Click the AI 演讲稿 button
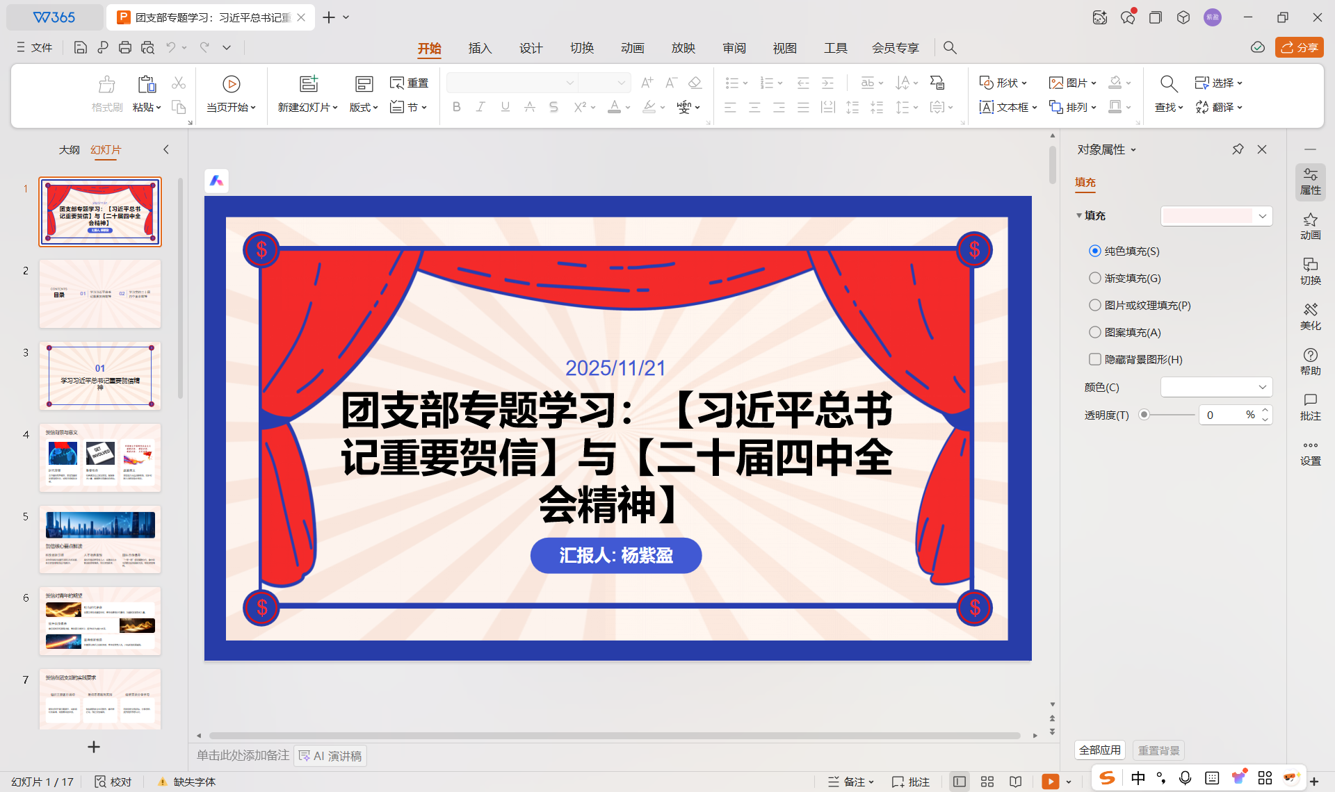The image size is (1335, 792). click(330, 756)
